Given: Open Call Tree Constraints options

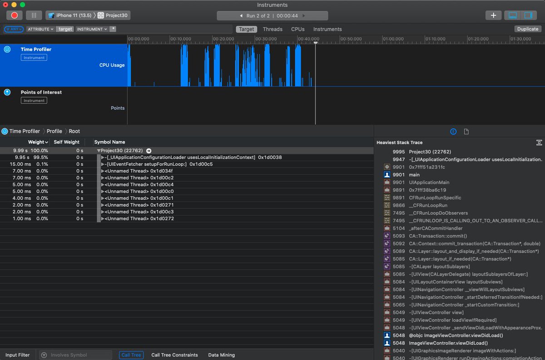Looking at the screenshot, I should (174, 355).
